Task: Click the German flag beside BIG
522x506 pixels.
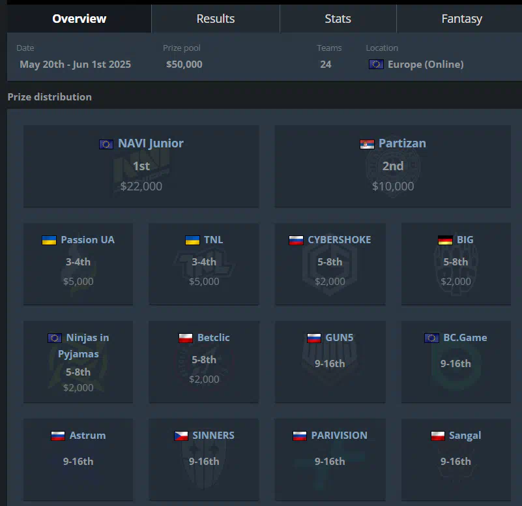Action: tap(446, 240)
